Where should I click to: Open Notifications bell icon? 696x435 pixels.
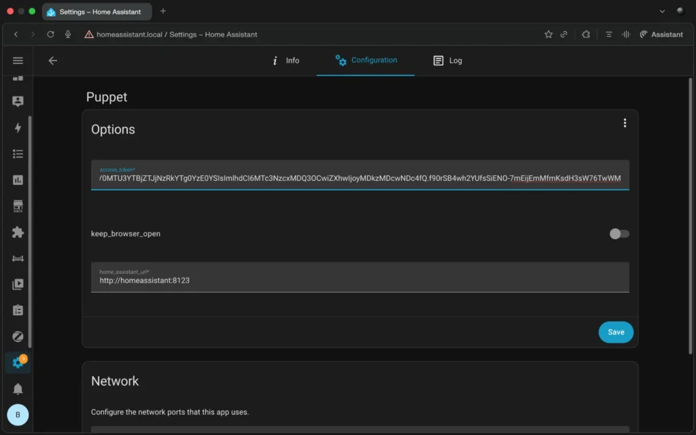tap(18, 389)
